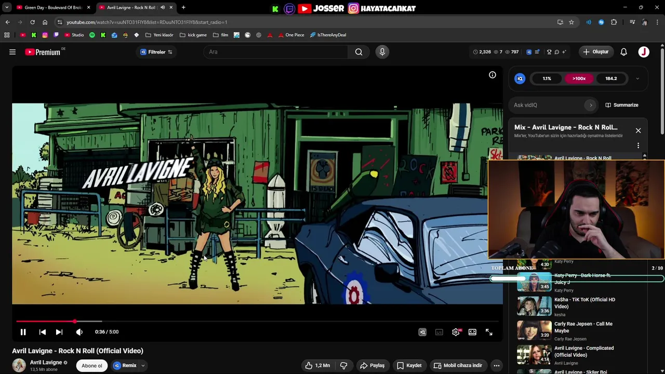This screenshot has height=374, width=665.
Task: Open the notifications bell
Action: click(x=623, y=52)
